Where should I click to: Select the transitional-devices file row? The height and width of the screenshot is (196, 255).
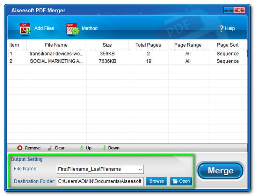[56, 54]
